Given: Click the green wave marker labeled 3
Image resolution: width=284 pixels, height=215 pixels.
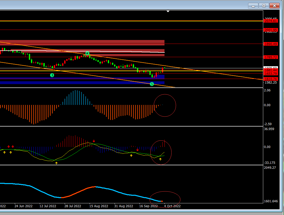Looking at the screenshot, I should 52,75.
